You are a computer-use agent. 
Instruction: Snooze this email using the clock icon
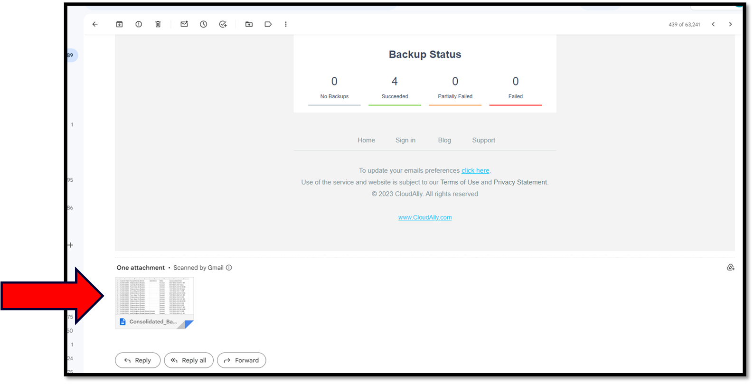coord(203,24)
